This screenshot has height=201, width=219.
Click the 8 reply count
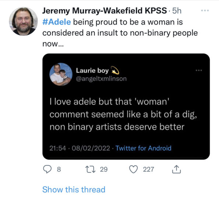[59, 169]
